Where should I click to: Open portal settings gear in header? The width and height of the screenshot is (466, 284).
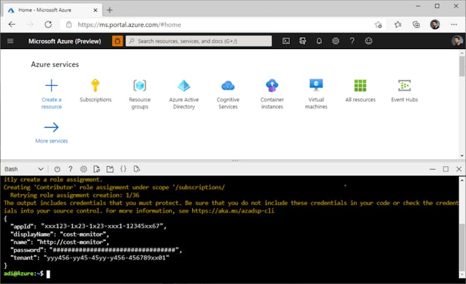[336, 41]
